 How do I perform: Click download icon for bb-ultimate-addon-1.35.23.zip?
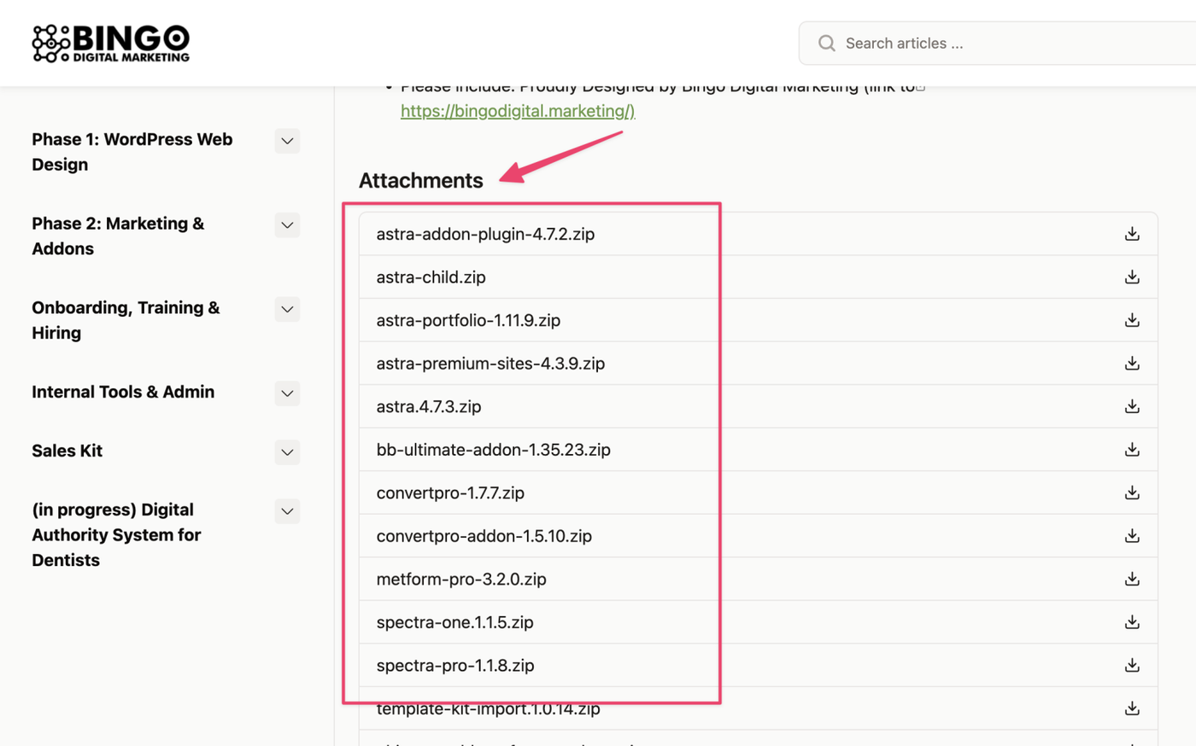point(1132,450)
